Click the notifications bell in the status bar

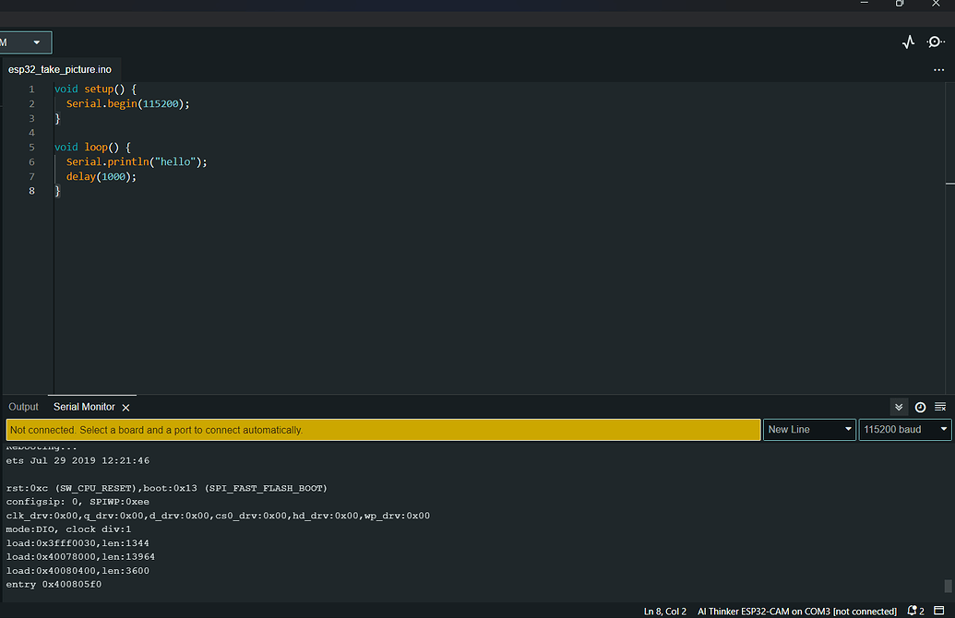(912, 610)
